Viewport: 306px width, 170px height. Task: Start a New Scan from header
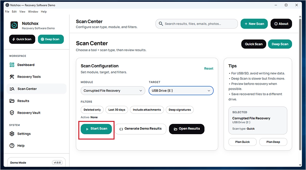tap(254, 24)
